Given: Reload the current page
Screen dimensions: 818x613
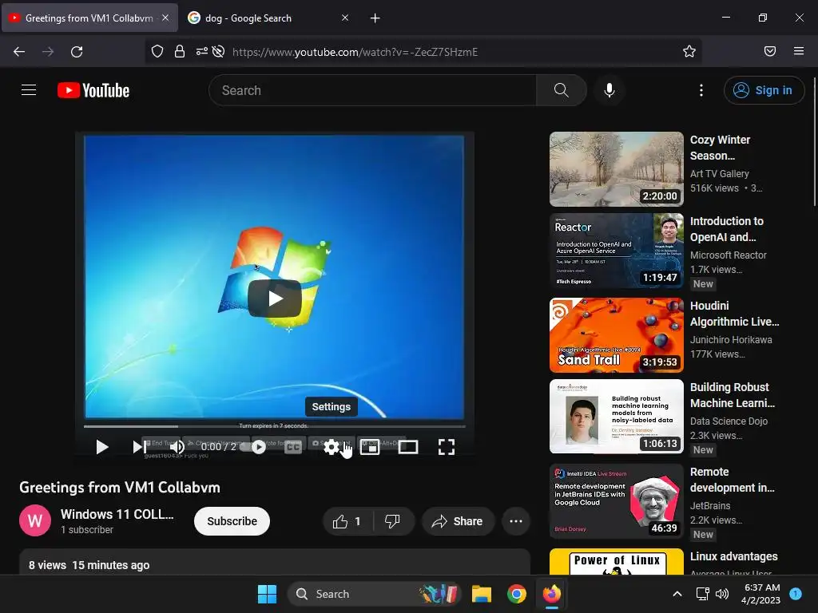Looking at the screenshot, I should click(x=77, y=51).
